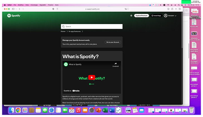Click the Spotify channel avatar in the video
This screenshot has width=203, height=117.
66,64
